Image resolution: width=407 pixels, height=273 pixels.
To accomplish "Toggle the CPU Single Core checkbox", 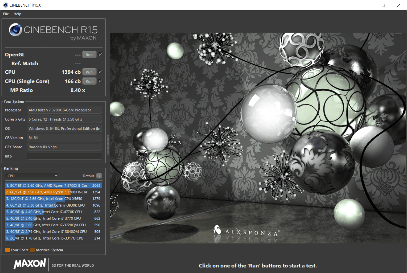I will tap(100, 81).
